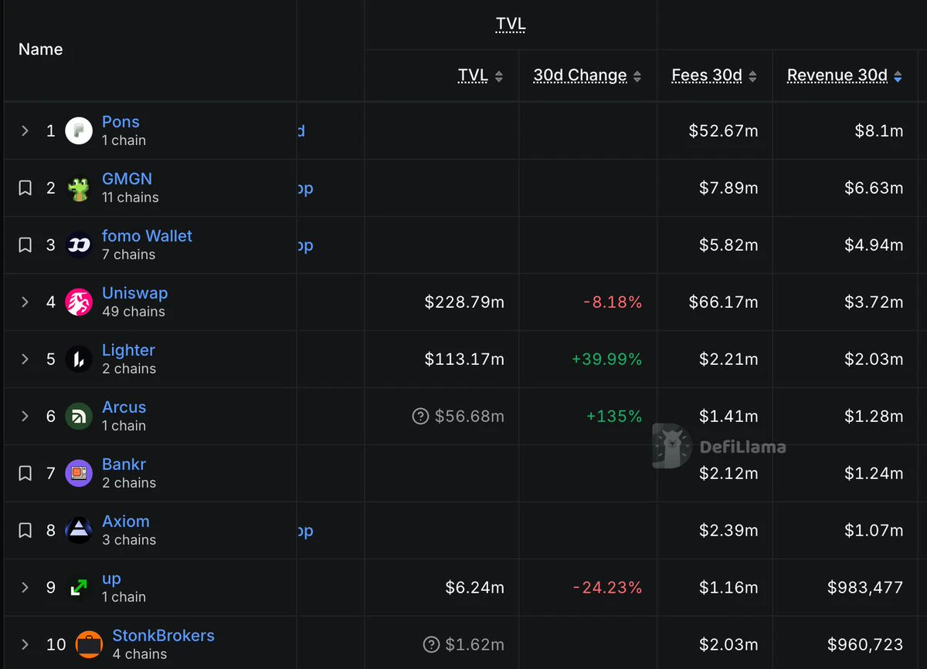Bookmark the Bankr row
This screenshot has width=927, height=669.
pos(25,474)
